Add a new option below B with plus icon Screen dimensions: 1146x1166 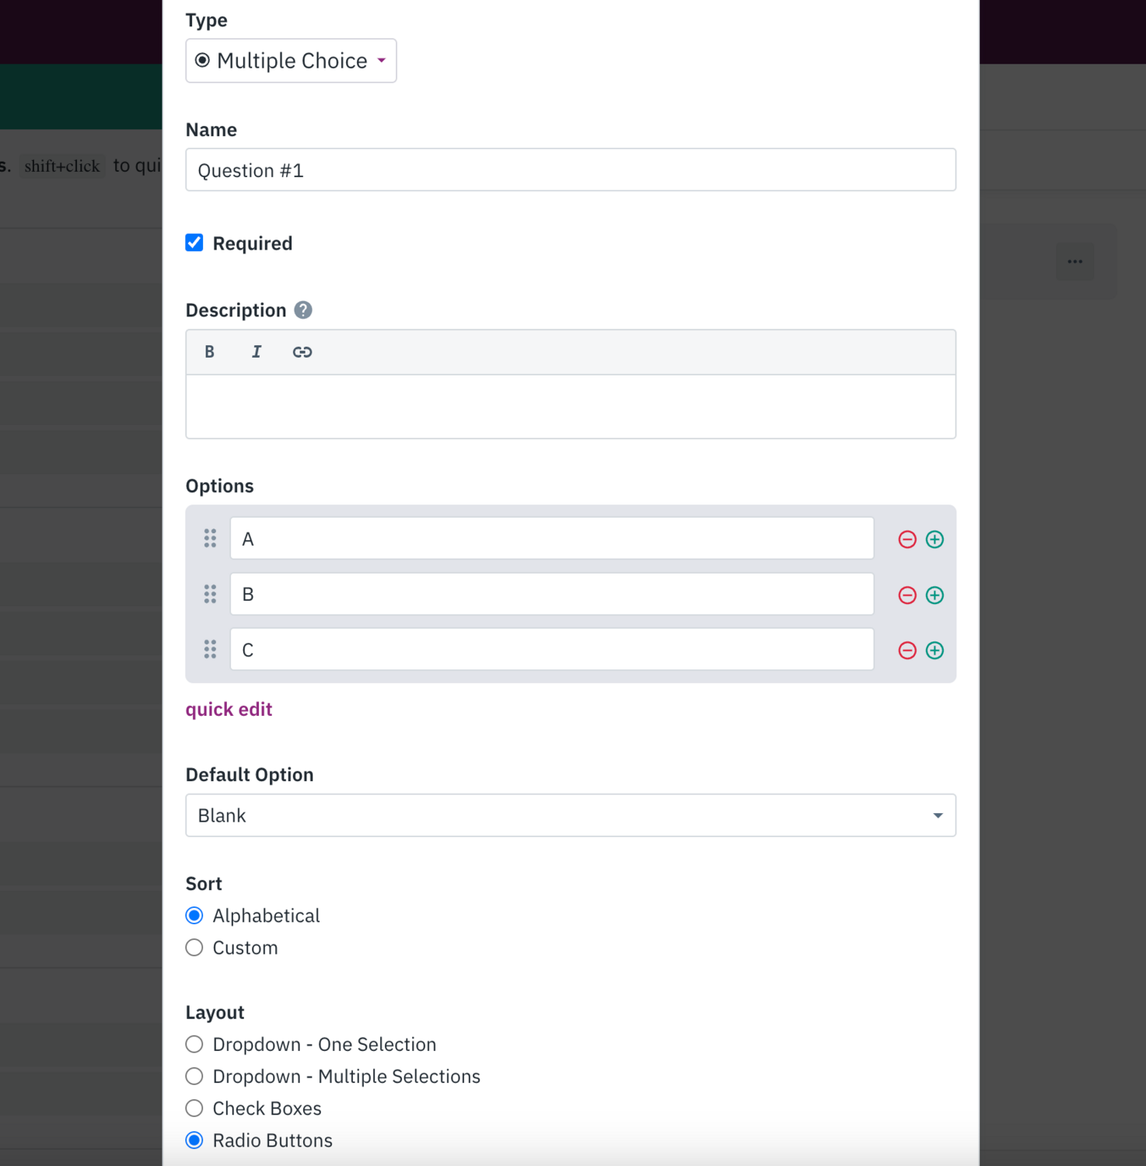tap(935, 595)
